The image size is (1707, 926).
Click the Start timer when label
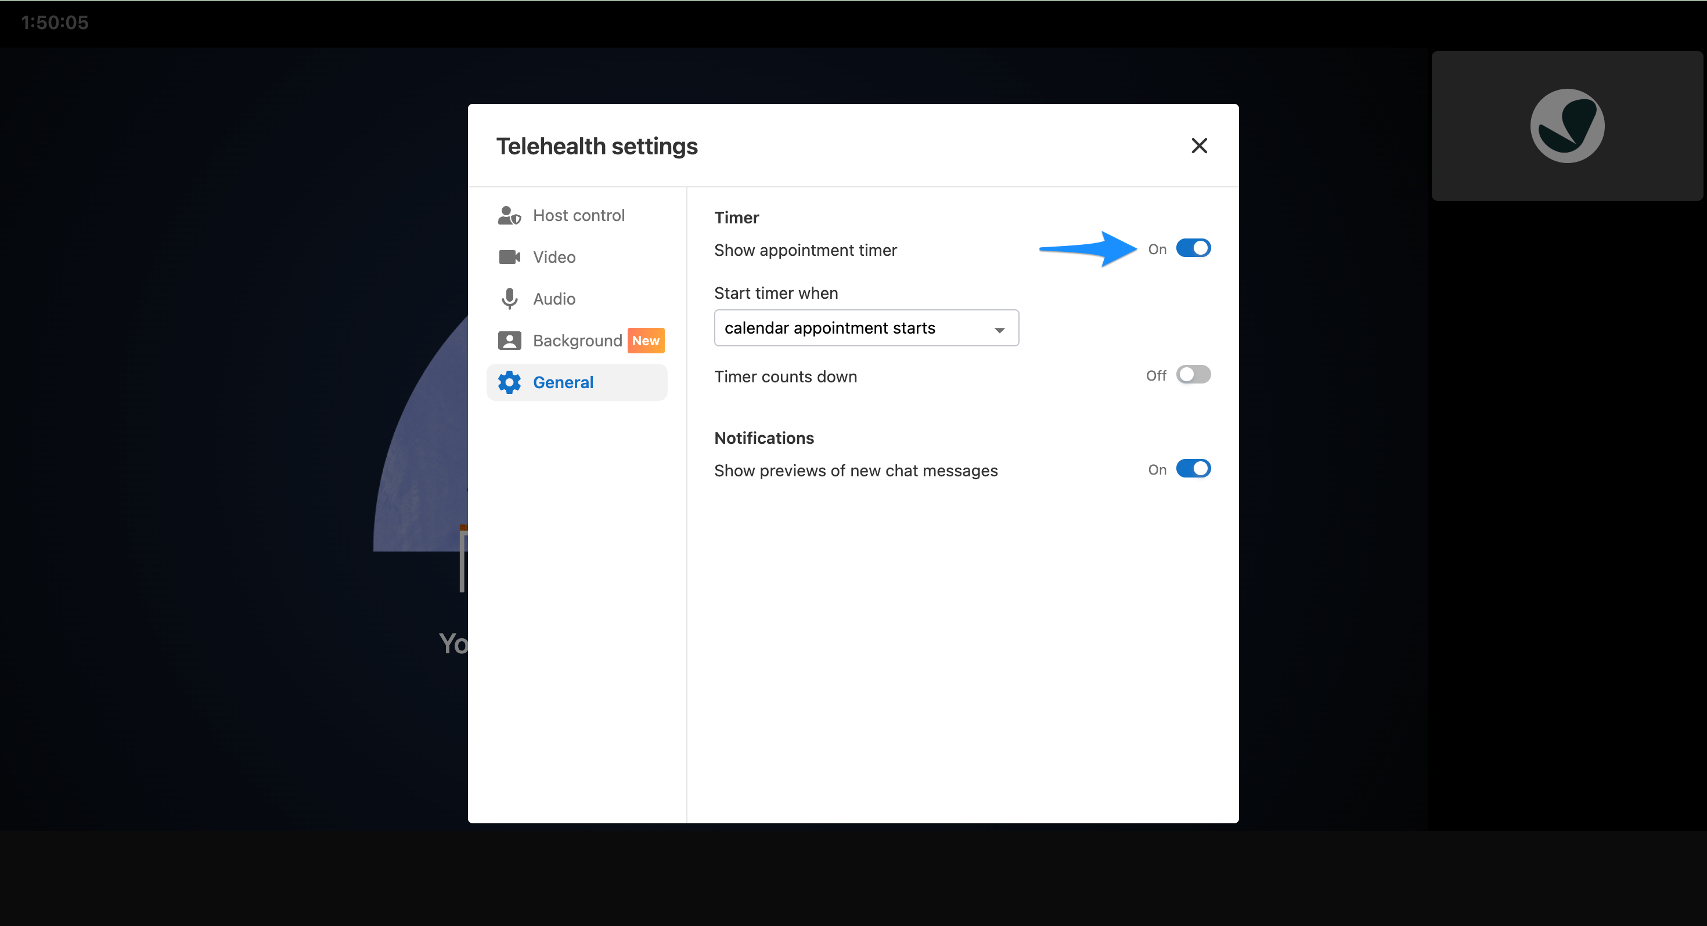(x=776, y=294)
